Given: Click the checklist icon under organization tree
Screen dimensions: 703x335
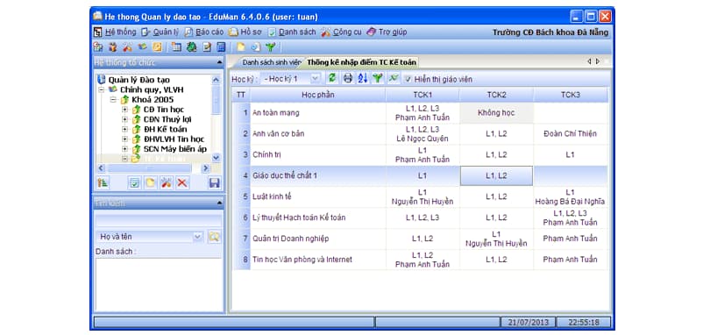Looking at the screenshot, I should (x=134, y=182).
